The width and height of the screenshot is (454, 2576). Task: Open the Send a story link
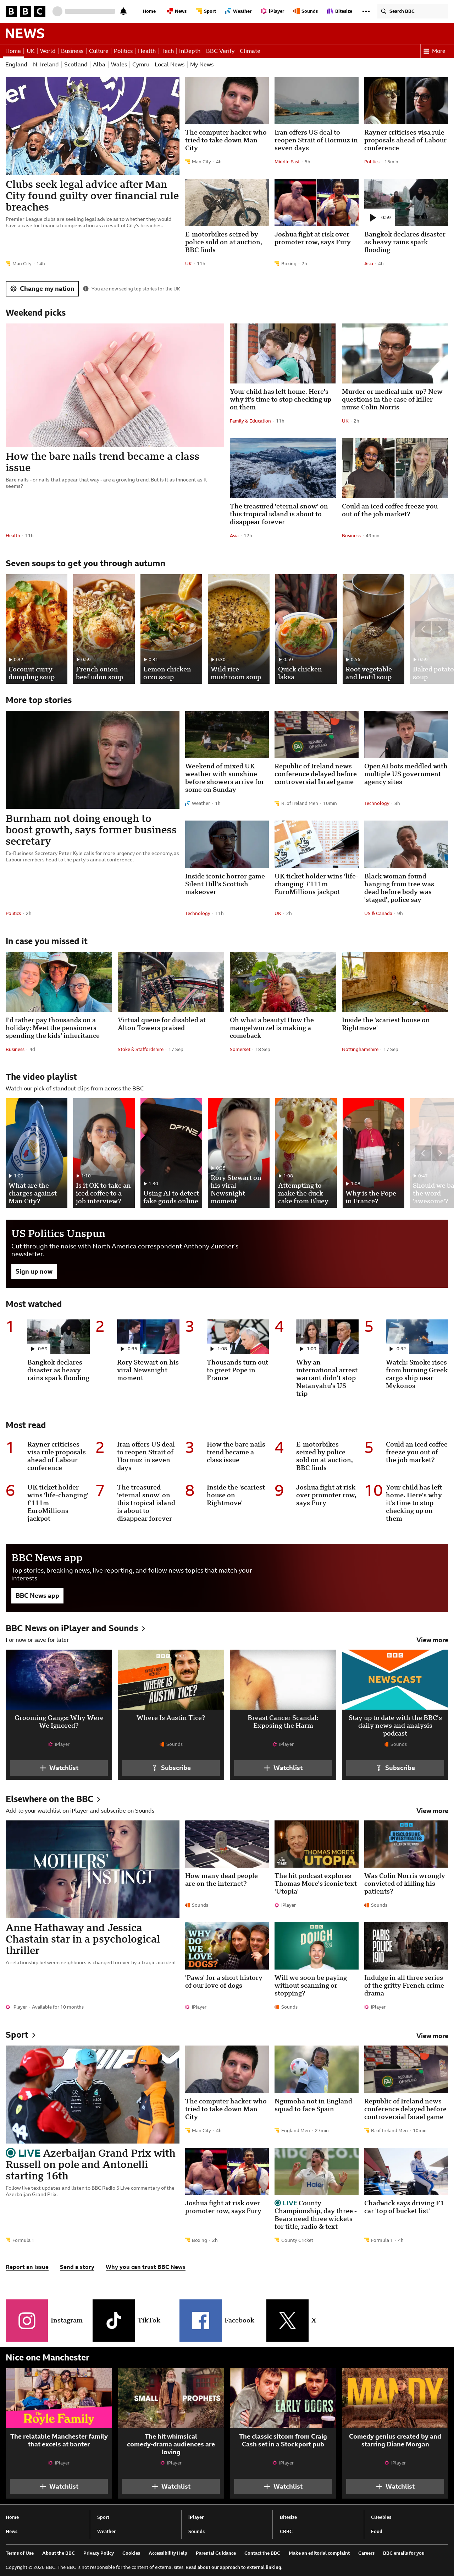coord(77,2267)
